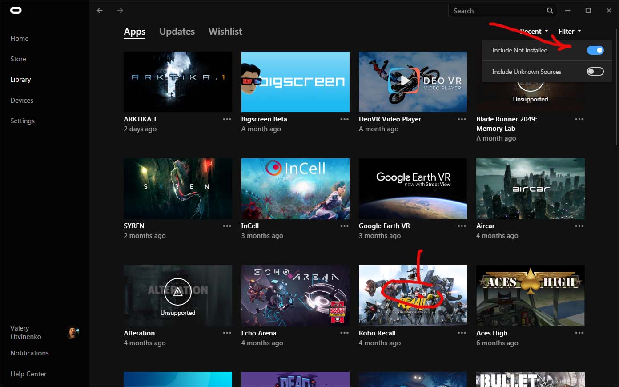Disable the Include Not Installed toggle
Image resolution: width=619 pixels, height=387 pixels.
(595, 50)
